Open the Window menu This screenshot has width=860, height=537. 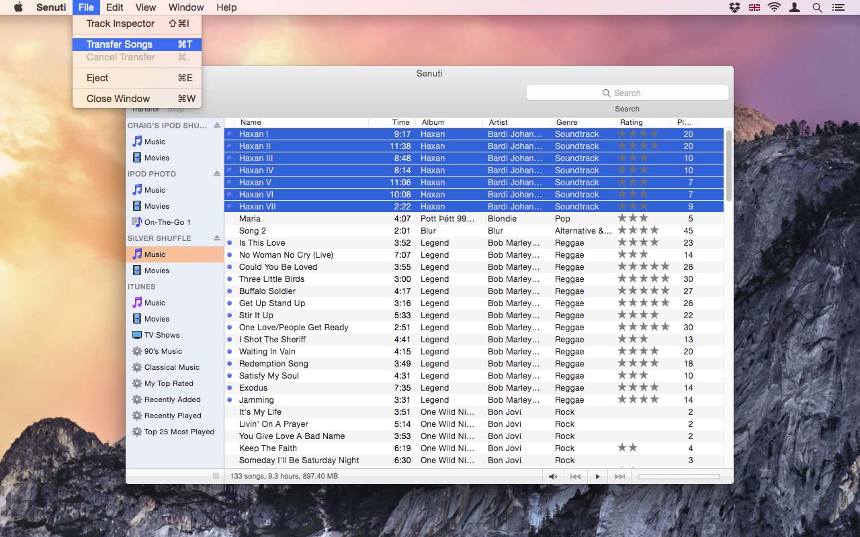coord(186,7)
